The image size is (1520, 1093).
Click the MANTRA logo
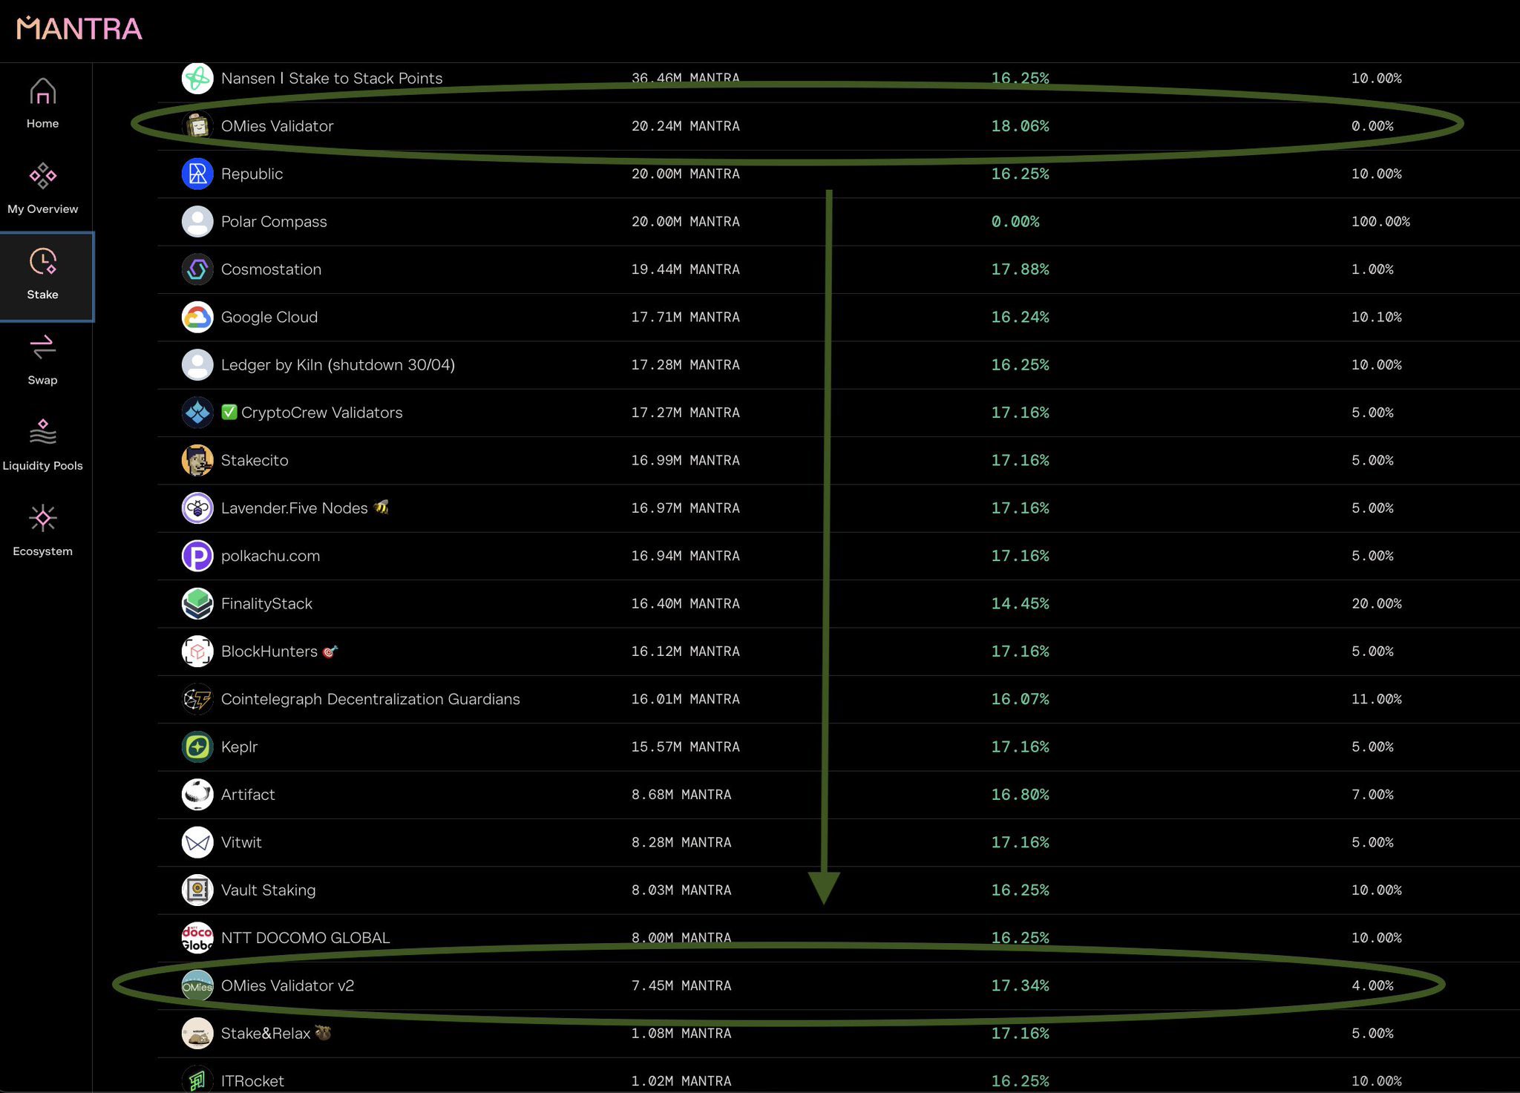tap(79, 28)
